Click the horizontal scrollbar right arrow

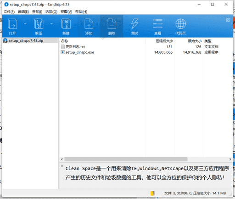[230, 159]
